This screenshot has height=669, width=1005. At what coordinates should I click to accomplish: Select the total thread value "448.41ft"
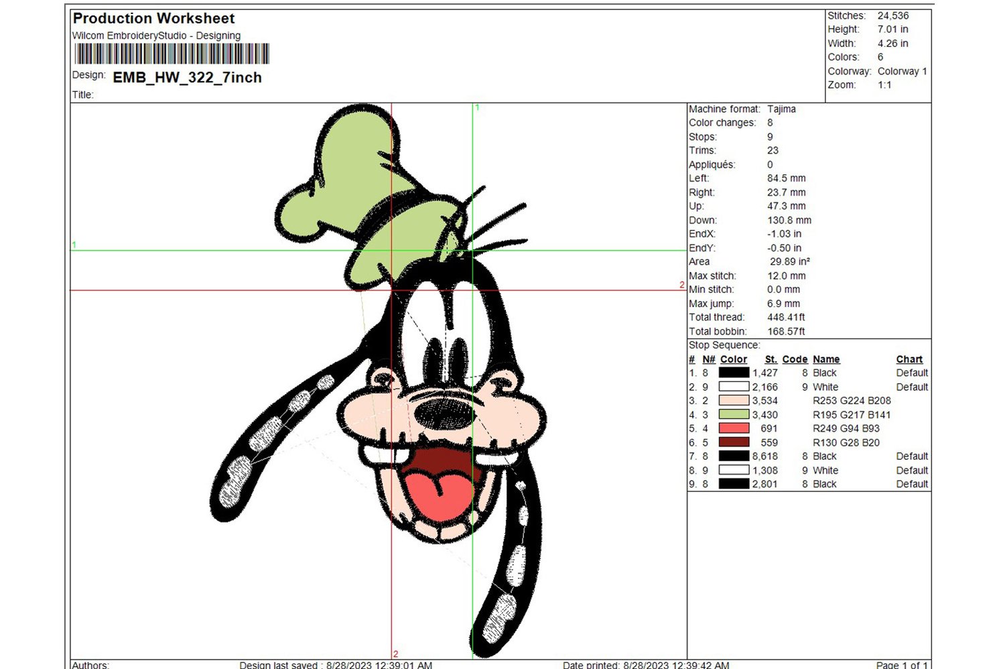[787, 317]
